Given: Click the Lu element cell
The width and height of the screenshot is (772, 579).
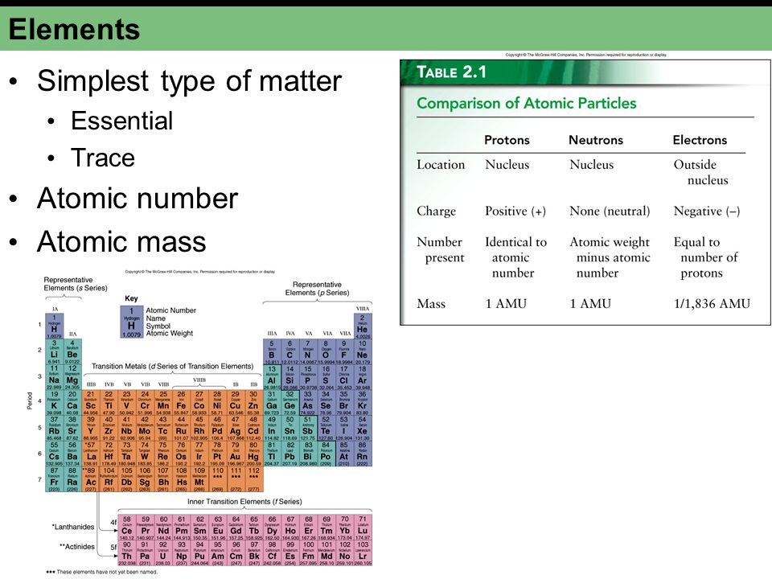Looking at the screenshot, I should pos(363,528).
